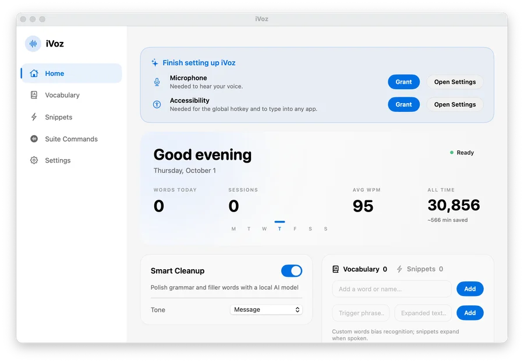Click the Vocabulary book icon in sidebar

(x=34, y=95)
